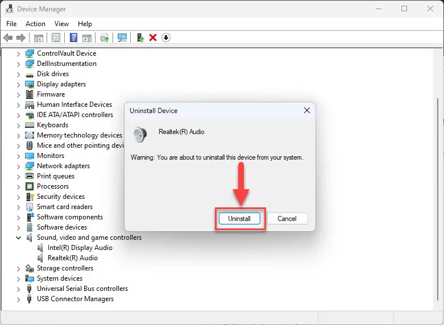This screenshot has height=325, width=444.
Task: Click Show/Hide Console Tree toolbar icon
Action: pyautogui.click(x=39, y=37)
